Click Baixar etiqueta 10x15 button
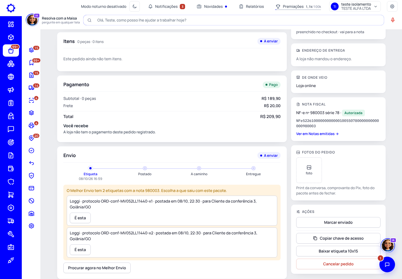The height and width of the screenshot is (279, 402). click(x=338, y=251)
